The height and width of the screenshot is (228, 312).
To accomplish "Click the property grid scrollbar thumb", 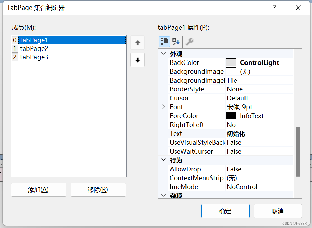I will click(298, 152).
